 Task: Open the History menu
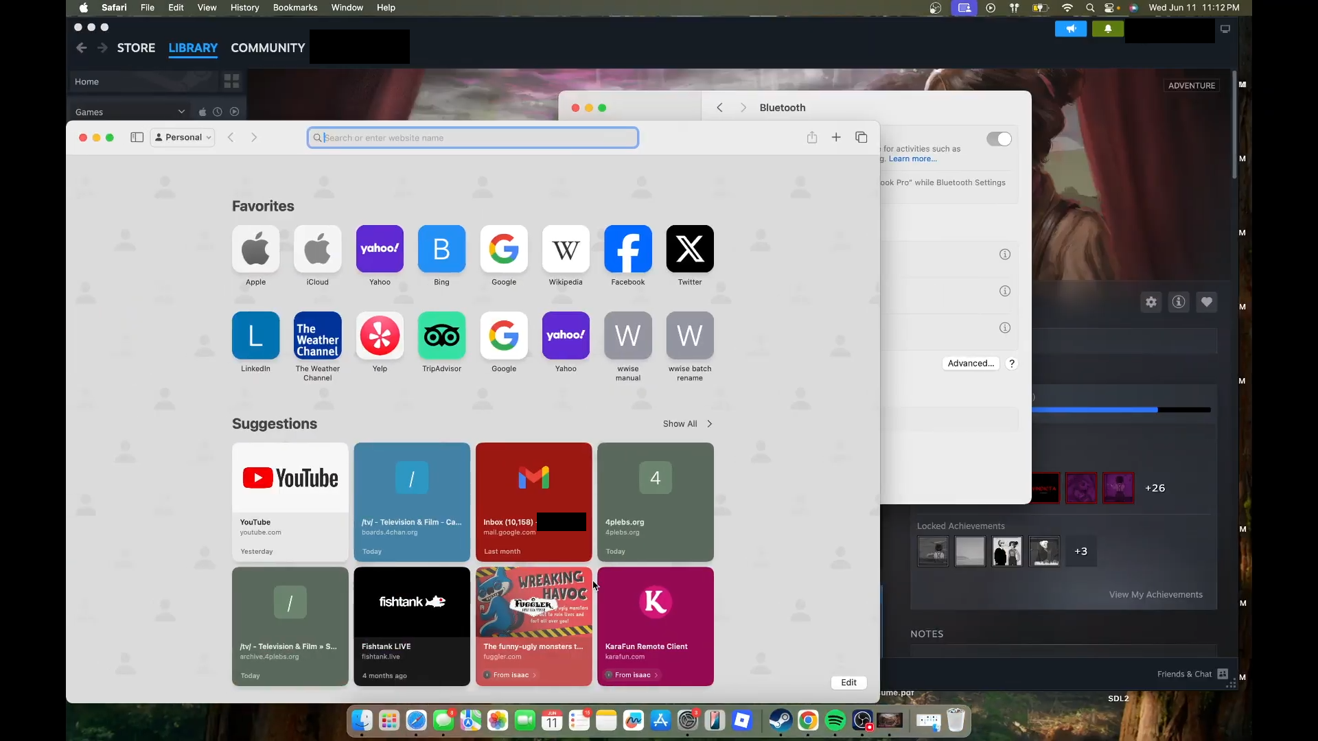click(244, 8)
